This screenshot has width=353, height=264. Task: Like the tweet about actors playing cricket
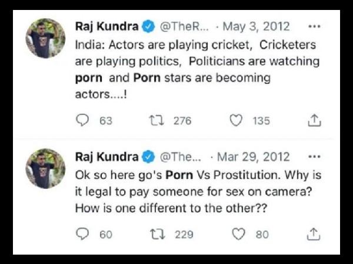click(236, 120)
